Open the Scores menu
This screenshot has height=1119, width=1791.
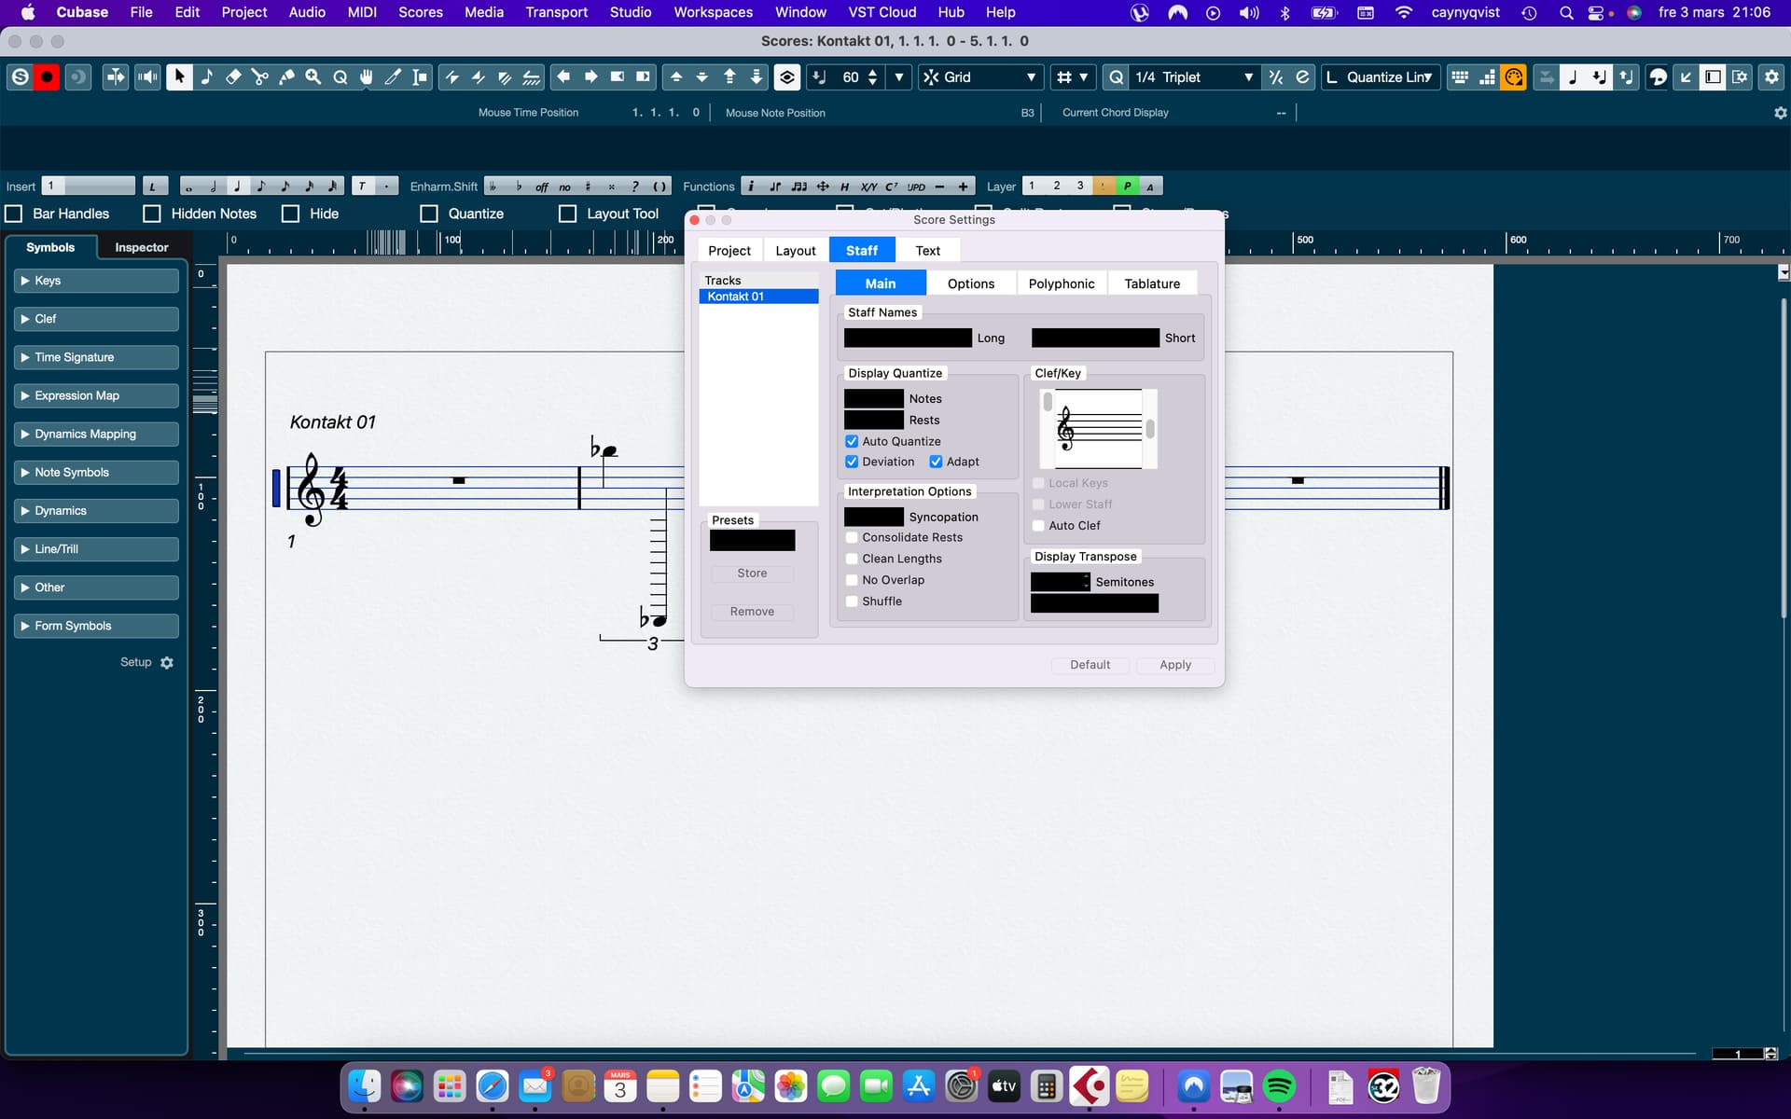coord(420,12)
